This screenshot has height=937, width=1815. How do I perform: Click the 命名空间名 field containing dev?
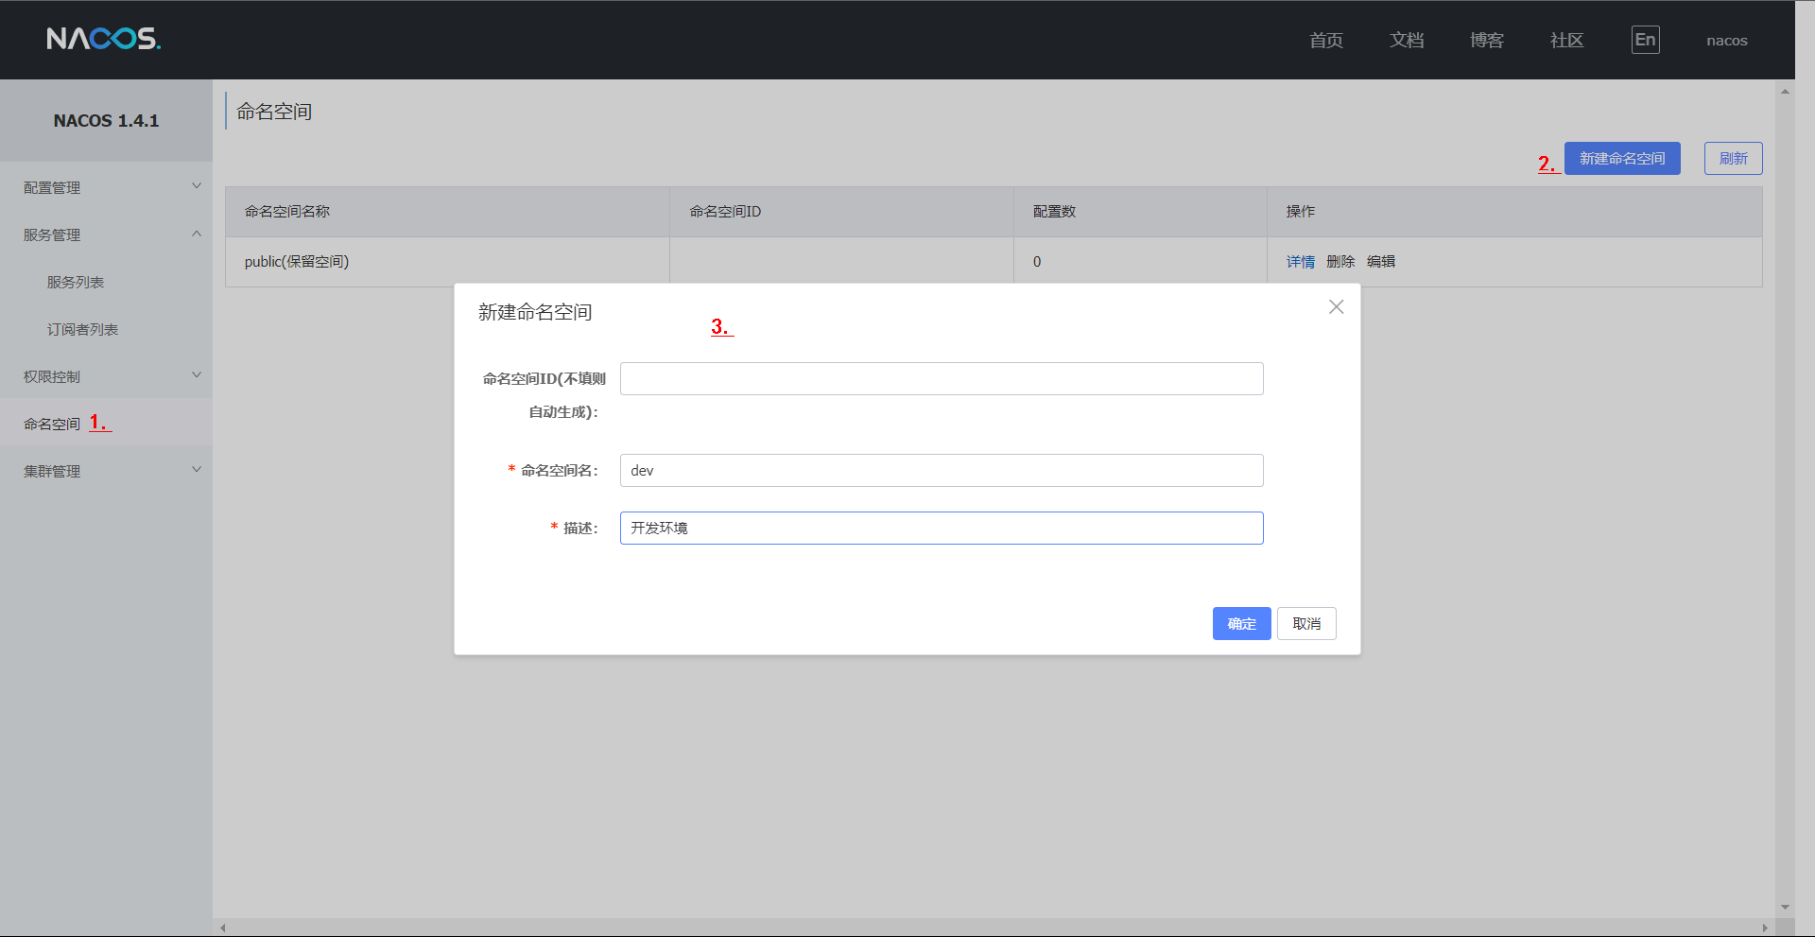pyautogui.click(x=942, y=471)
